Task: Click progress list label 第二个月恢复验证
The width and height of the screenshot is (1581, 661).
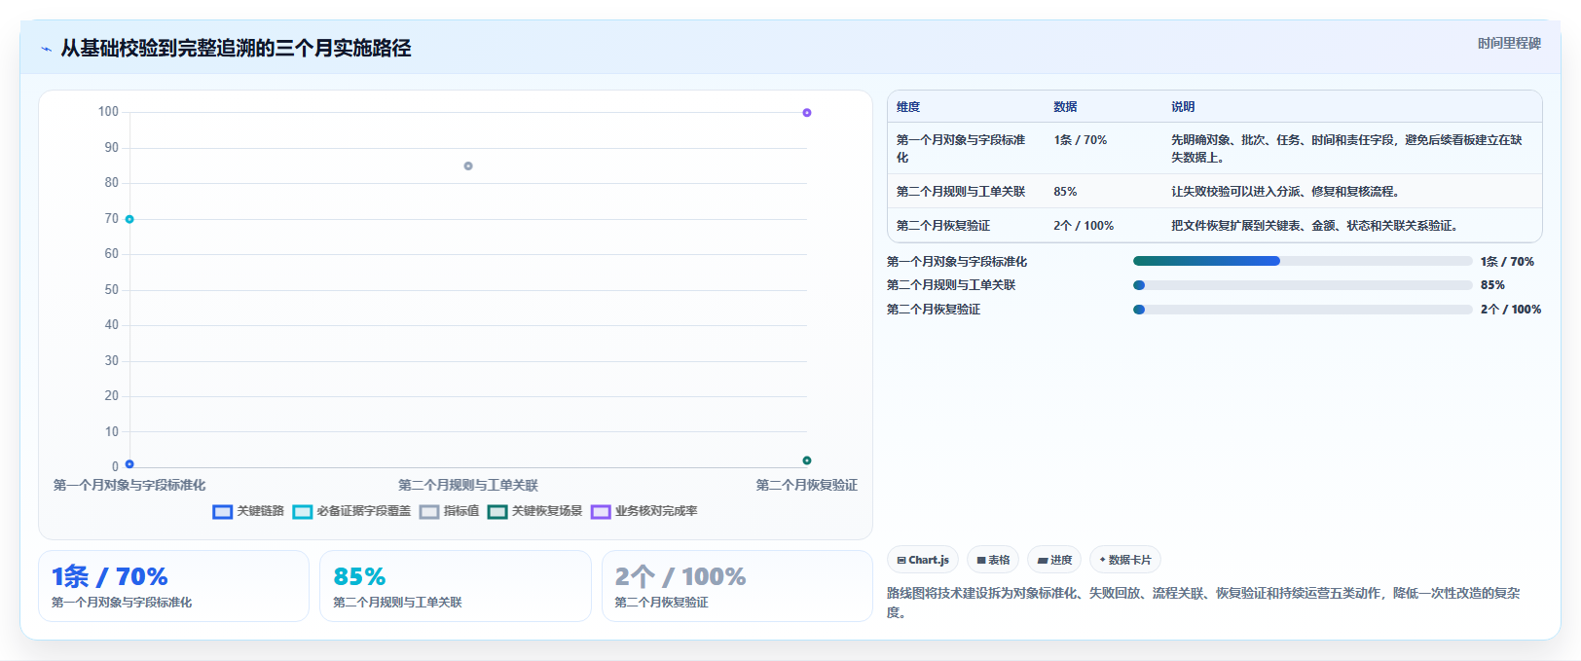Action: (934, 310)
